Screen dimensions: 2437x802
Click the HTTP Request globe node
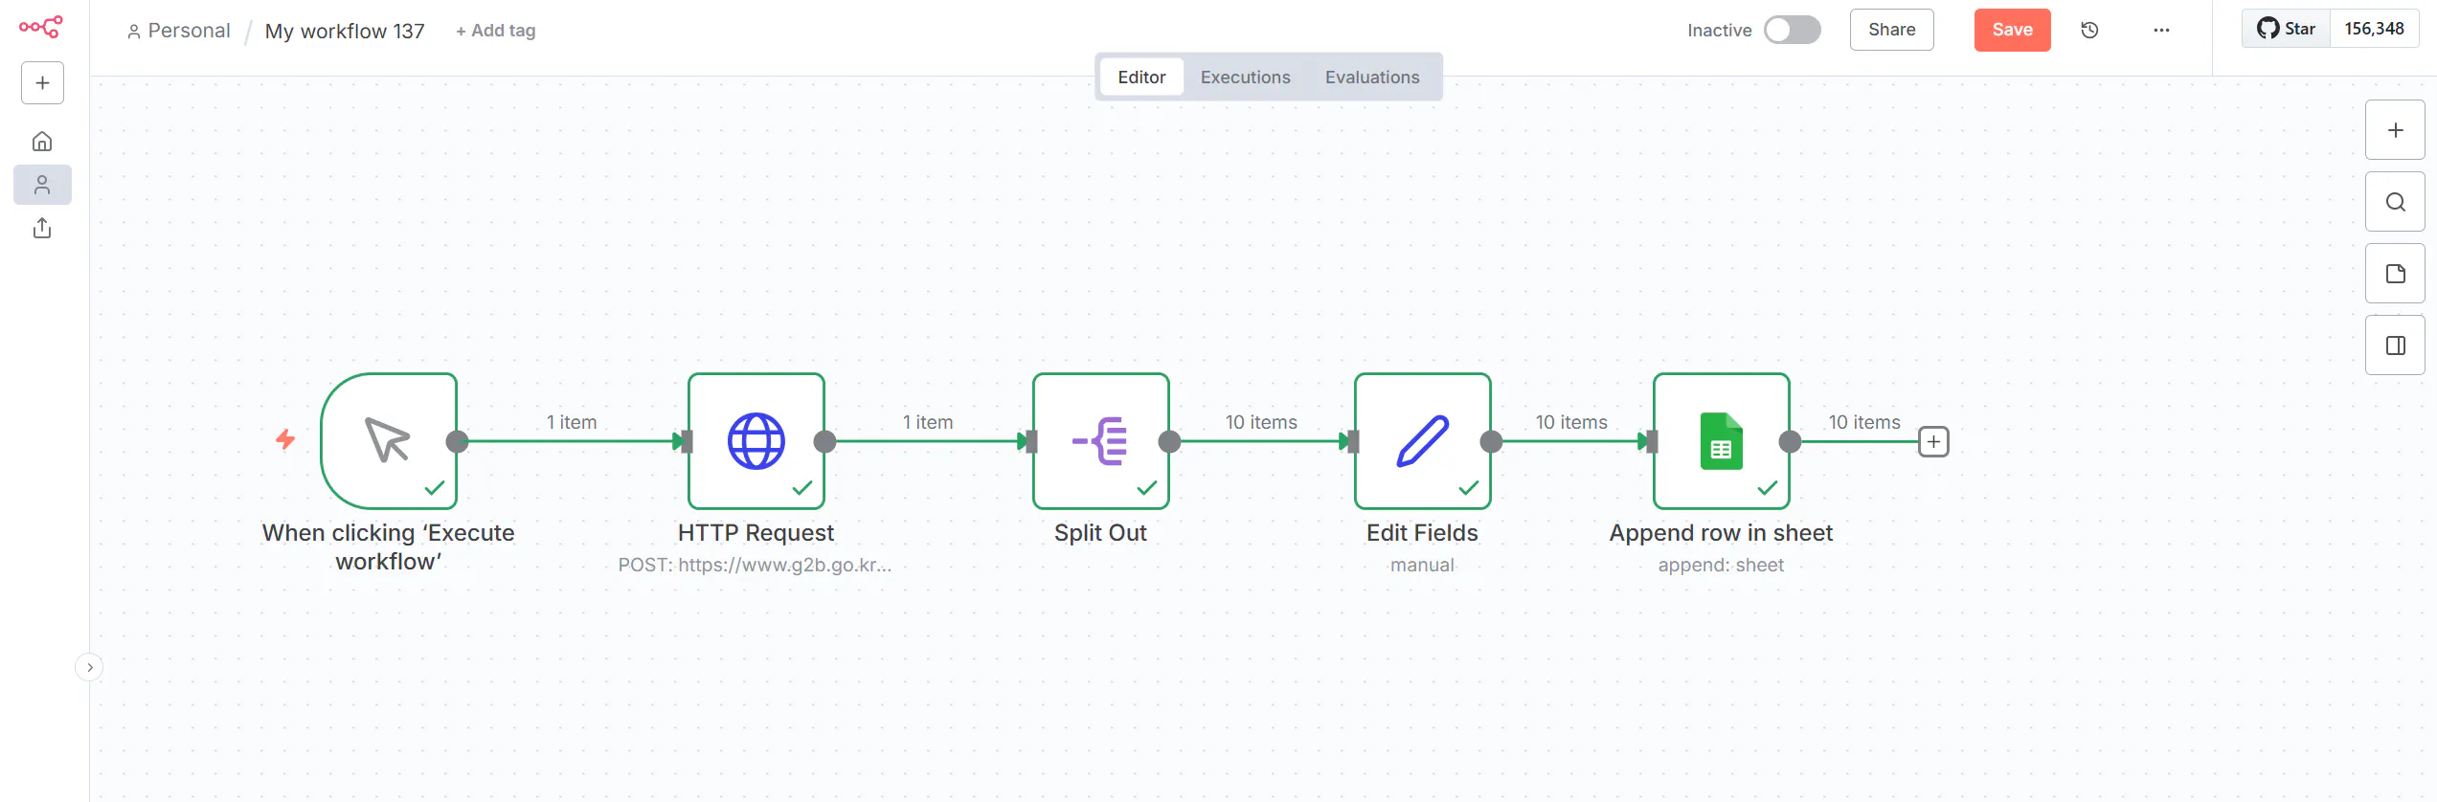[756, 441]
